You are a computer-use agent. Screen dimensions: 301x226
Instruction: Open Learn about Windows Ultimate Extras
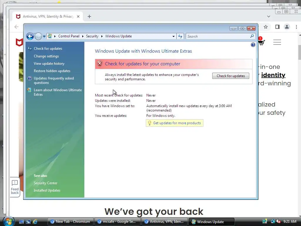pos(58,92)
